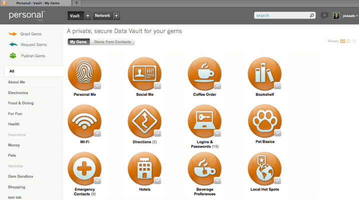This screenshot has height=200, width=359.
Task: Open the jdokeefe account menu
Action: [350, 16]
